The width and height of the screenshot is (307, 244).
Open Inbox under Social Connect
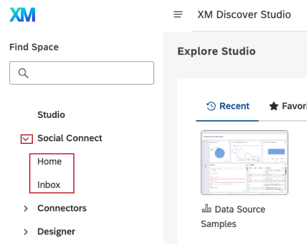point(49,185)
